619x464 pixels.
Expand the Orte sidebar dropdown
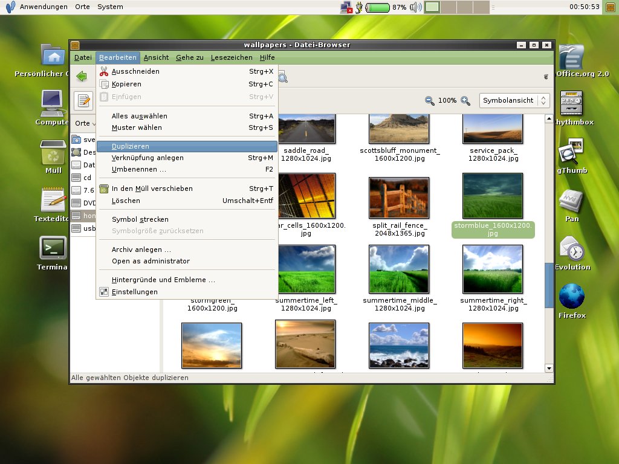pos(85,123)
